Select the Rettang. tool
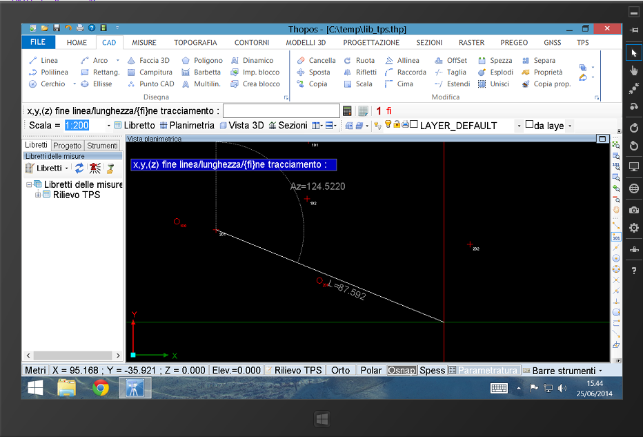 [100, 72]
